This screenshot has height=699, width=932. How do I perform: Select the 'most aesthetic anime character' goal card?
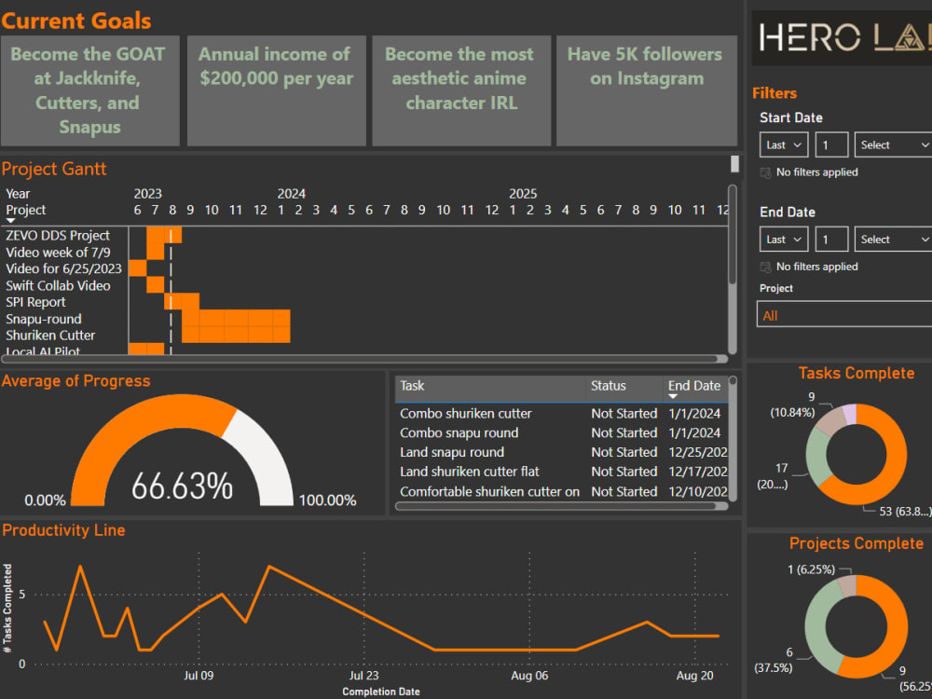pos(461,90)
